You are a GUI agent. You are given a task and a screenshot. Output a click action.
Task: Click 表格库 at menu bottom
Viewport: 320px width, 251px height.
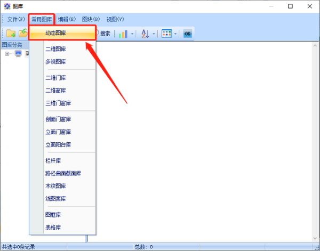54,228
